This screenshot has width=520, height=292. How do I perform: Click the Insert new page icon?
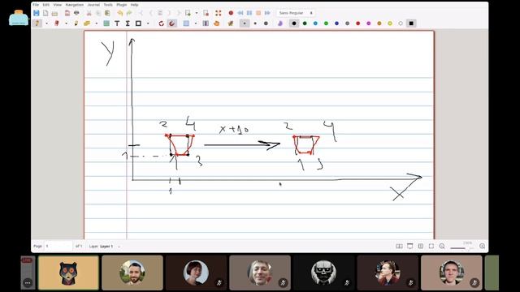tap(188, 13)
